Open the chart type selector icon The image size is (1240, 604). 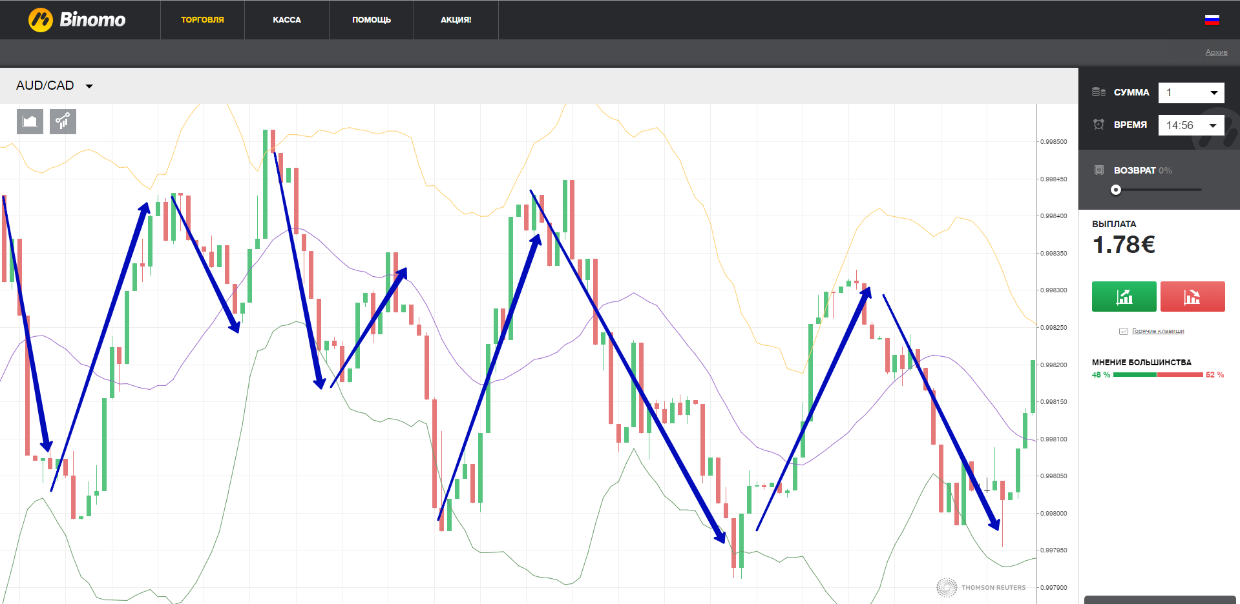(30, 121)
